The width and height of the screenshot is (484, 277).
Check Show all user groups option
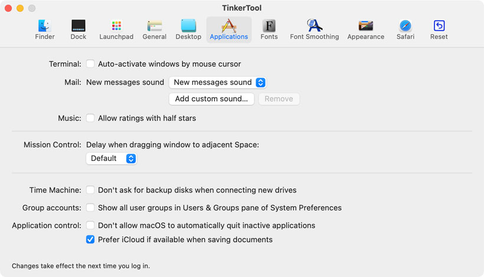[x=90, y=207]
